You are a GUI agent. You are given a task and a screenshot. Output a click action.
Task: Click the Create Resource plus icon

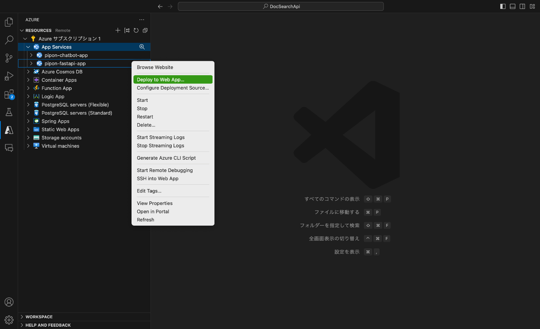click(118, 30)
